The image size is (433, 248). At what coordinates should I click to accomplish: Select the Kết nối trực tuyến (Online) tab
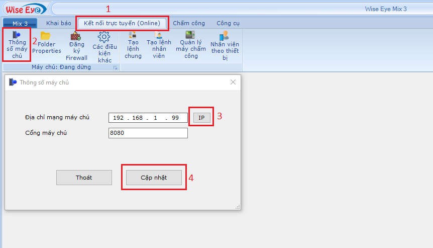122,23
